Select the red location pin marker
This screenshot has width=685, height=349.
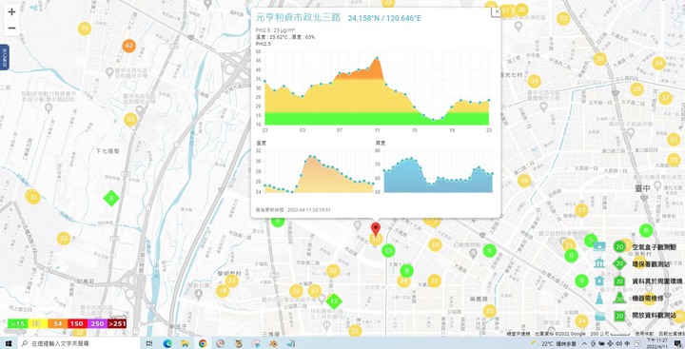[x=375, y=229]
